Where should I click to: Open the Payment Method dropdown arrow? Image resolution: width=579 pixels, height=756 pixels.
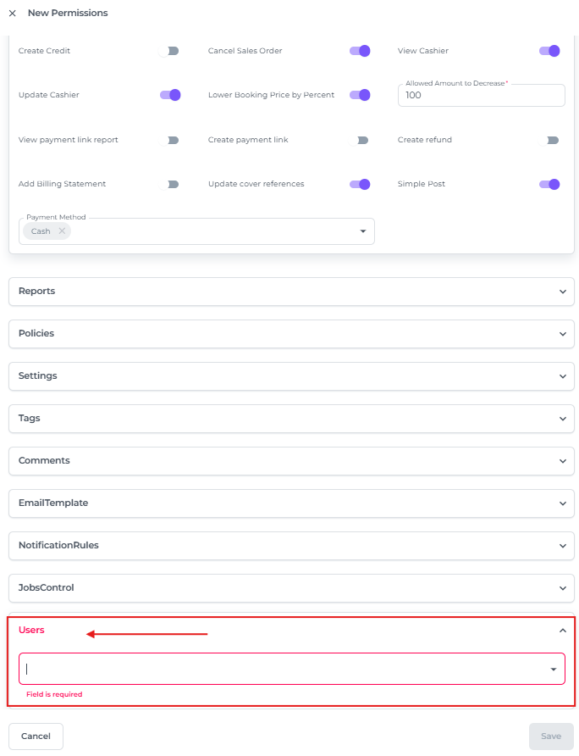click(x=363, y=231)
